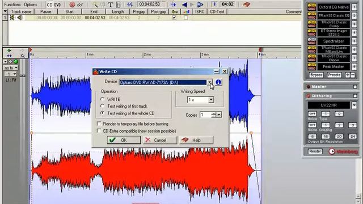The width and height of the screenshot is (363, 204).
Task: Click the green left arrow in track controls
Action: click(9, 50)
